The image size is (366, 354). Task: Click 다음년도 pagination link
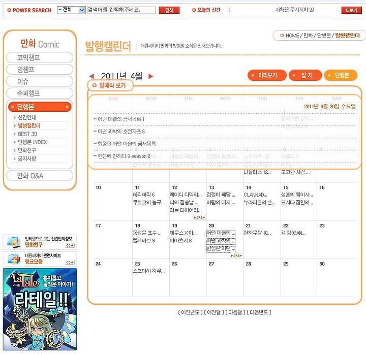click(259, 312)
